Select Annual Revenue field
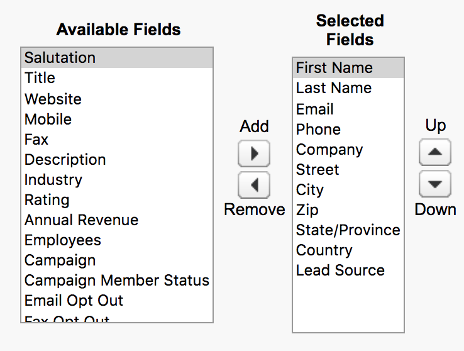This screenshot has height=351, width=464. [117, 220]
